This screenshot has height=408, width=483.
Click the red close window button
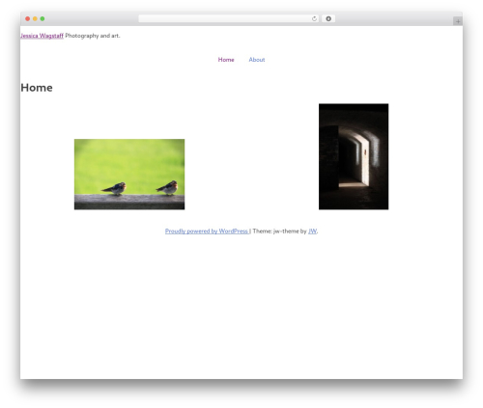point(28,18)
